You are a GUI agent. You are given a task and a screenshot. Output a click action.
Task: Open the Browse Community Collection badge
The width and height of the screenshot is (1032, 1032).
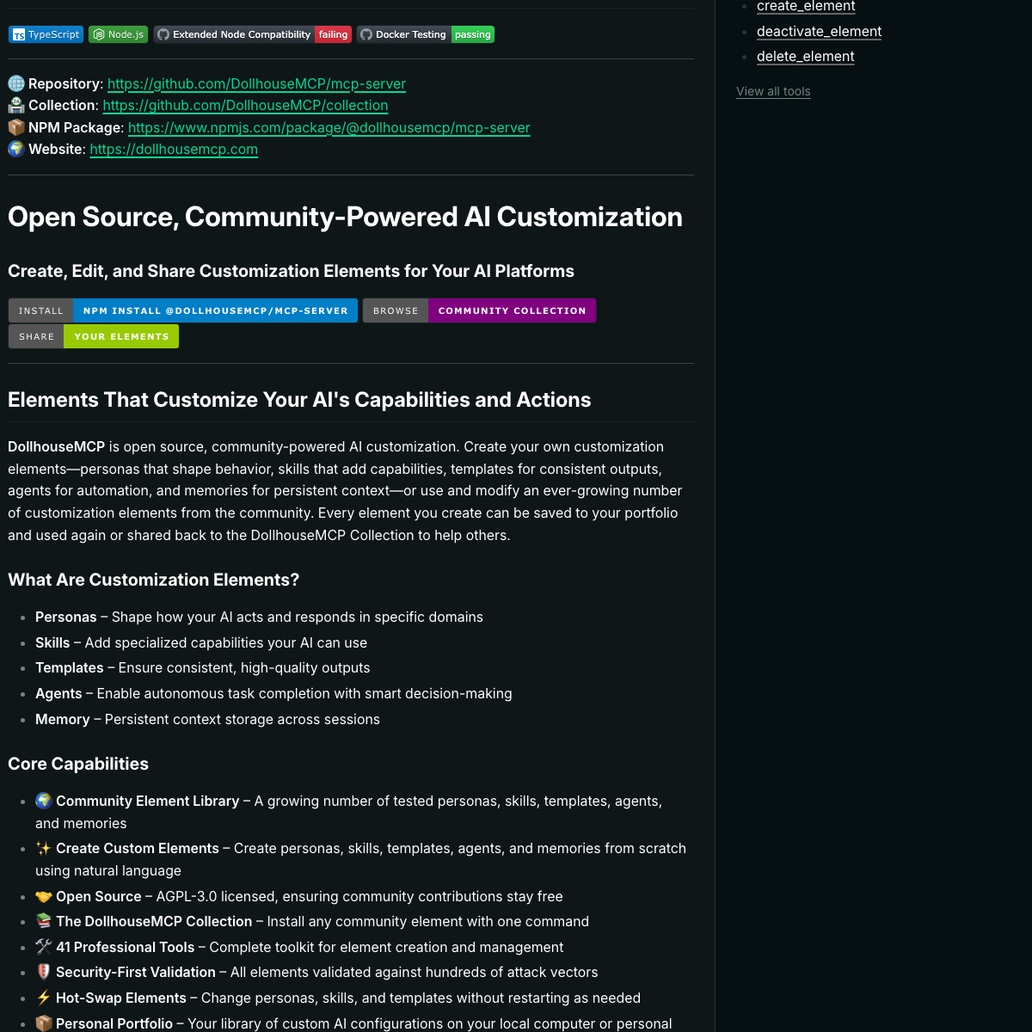[x=479, y=310]
